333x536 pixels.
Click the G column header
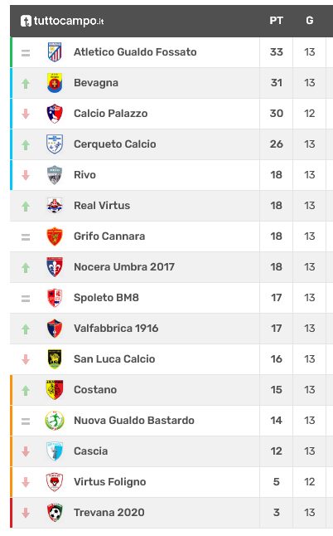click(x=310, y=21)
